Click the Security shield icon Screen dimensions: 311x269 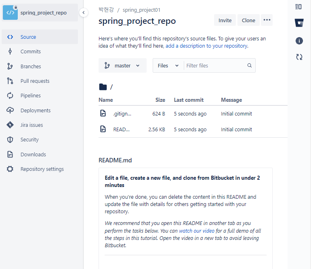pyautogui.click(x=10, y=140)
